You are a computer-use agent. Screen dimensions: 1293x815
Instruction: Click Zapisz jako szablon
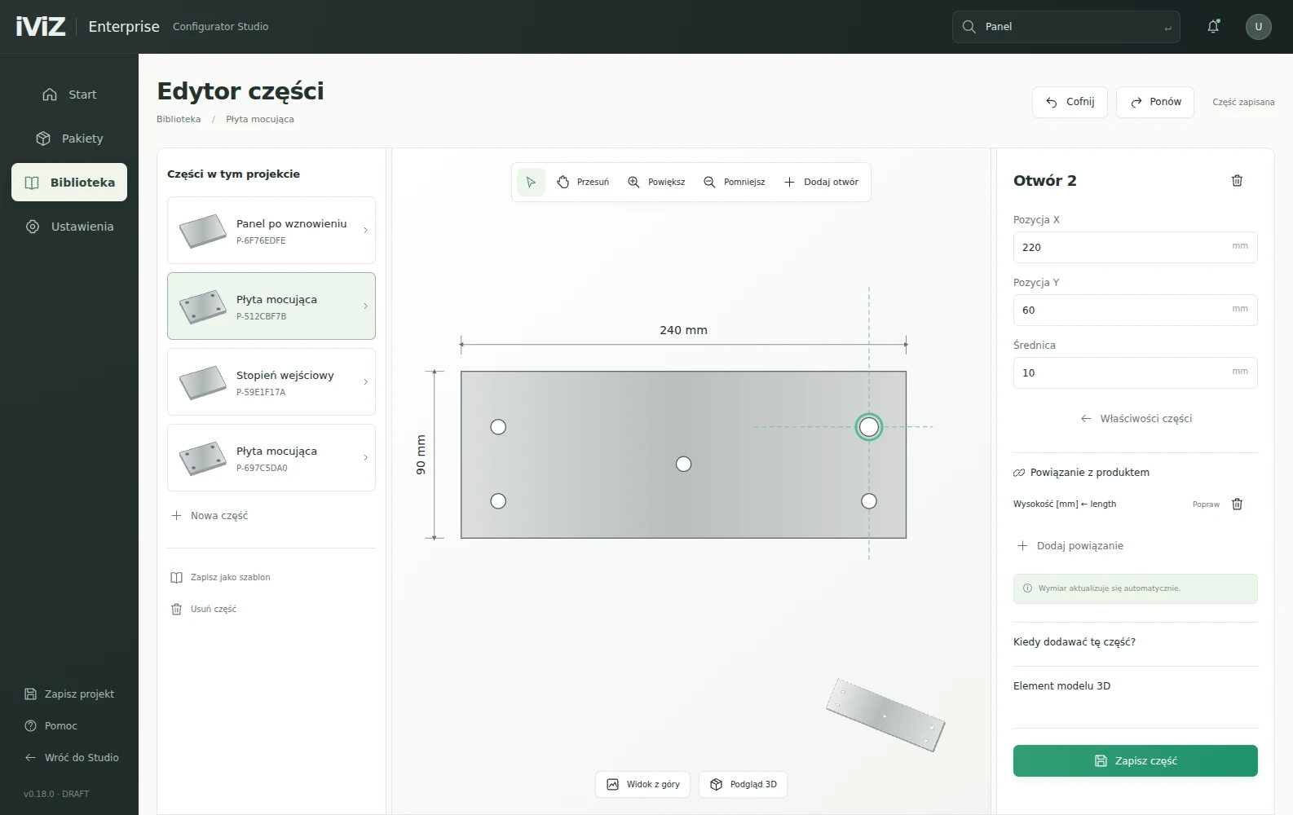click(221, 578)
